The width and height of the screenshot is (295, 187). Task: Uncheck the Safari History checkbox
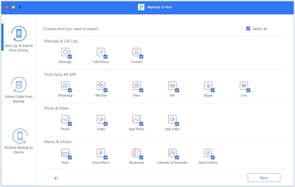tap(213, 157)
